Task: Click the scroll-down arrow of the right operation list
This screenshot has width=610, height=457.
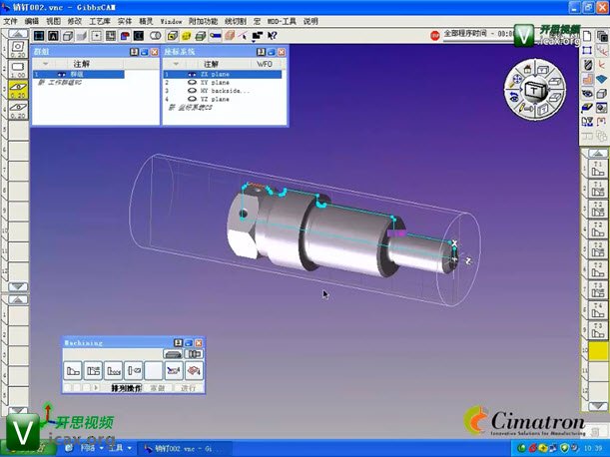Action: [598, 406]
